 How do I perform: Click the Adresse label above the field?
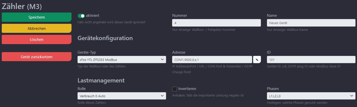coord(179,52)
